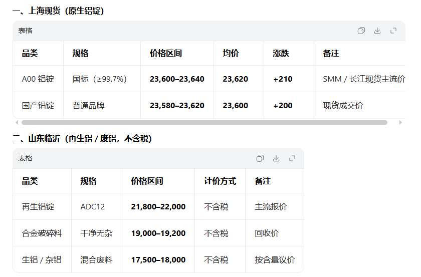Select the 合金破碎料 cell
421x277 pixels.
click(42, 233)
